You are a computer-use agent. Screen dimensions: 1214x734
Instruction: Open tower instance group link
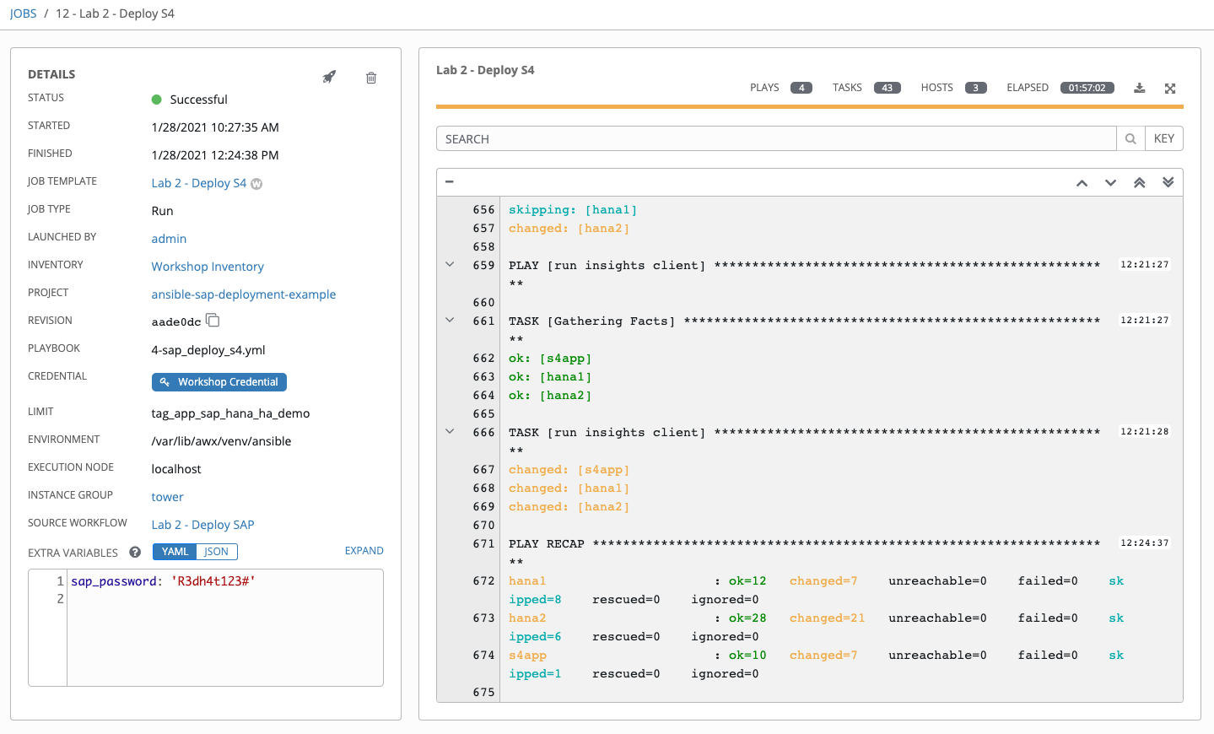point(167,497)
